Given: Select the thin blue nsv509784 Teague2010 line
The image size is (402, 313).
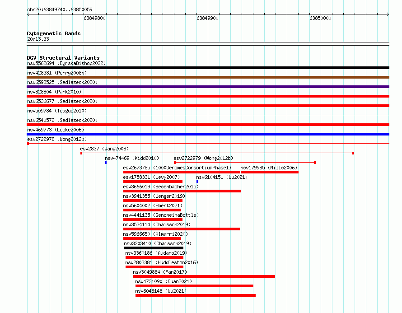Looking at the screenshot, I should 208,115.
